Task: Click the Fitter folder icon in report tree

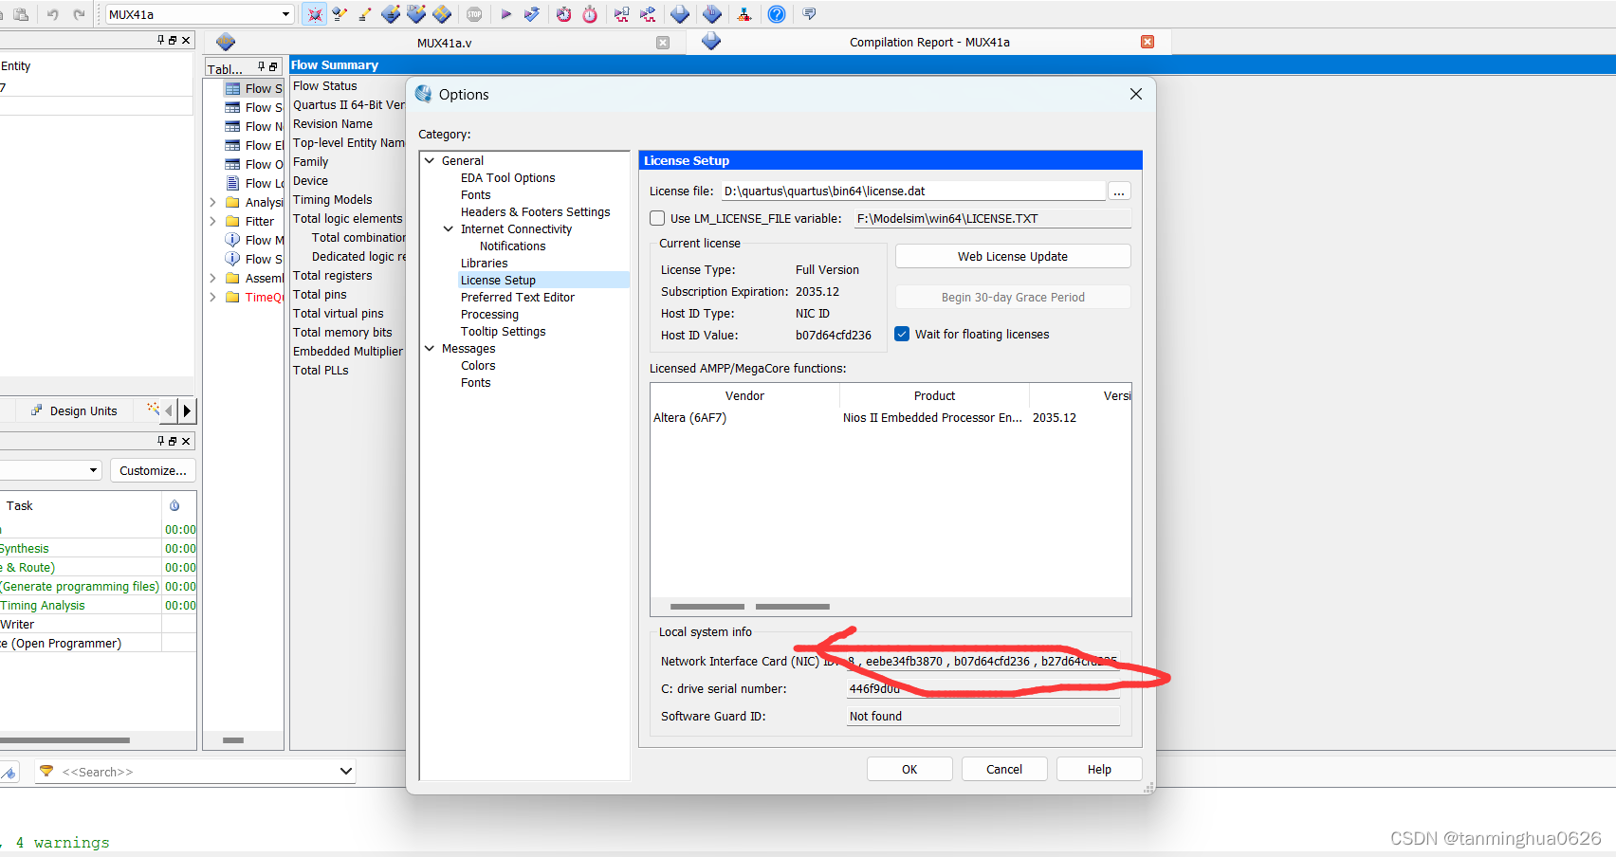Action: coord(232,221)
